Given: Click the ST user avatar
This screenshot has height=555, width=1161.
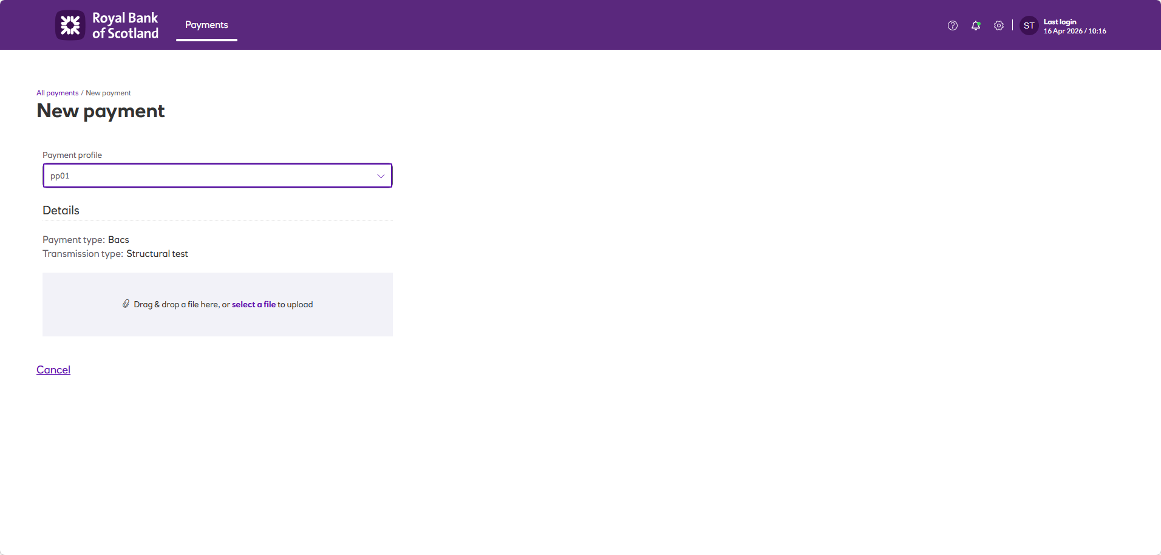Looking at the screenshot, I should click(1029, 26).
